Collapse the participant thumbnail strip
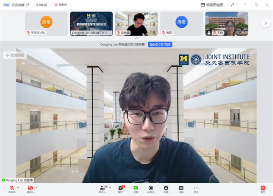 point(136,39)
